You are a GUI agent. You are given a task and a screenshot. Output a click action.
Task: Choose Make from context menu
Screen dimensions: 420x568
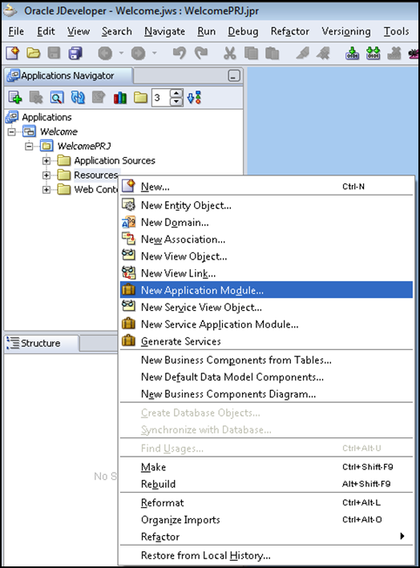pyautogui.click(x=266, y=467)
